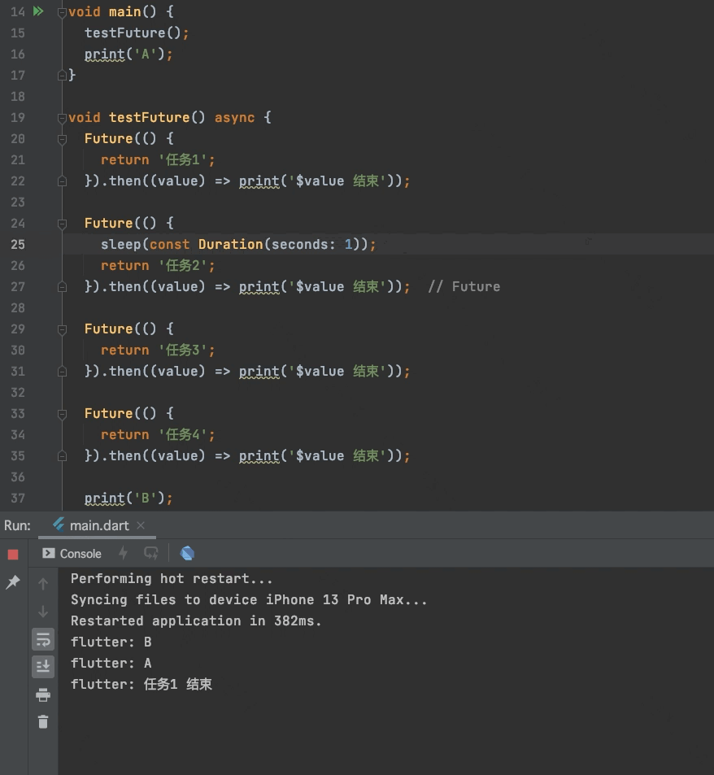The image size is (714, 775).
Task: Fold the first Future block returning 任务1
Action: pyautogui.click(x=61, y=138)
